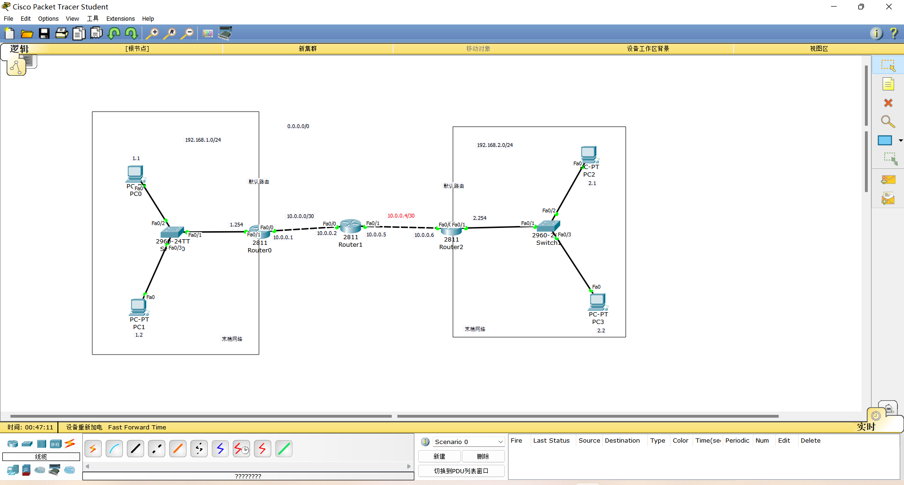Open help with the question mark icon
904x485 pixels.
click(894, 33)
